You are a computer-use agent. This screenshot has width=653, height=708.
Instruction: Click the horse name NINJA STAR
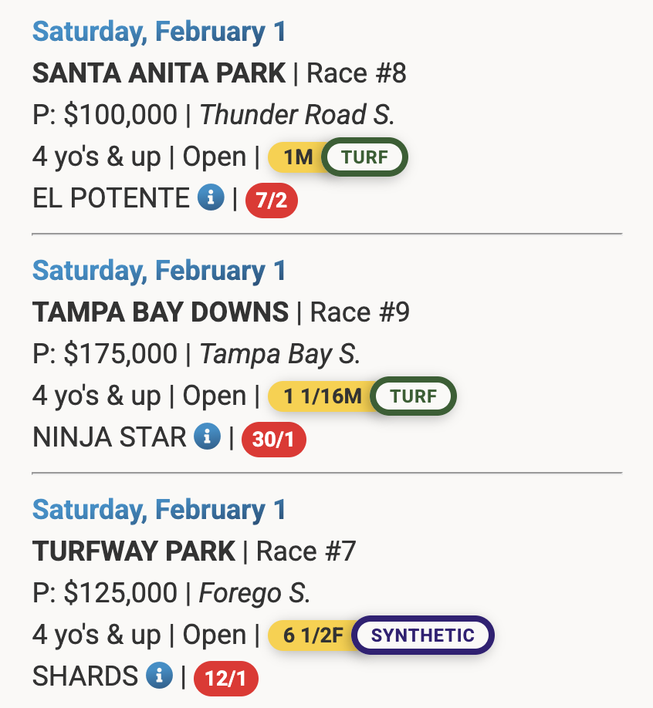tap(109, 437)
